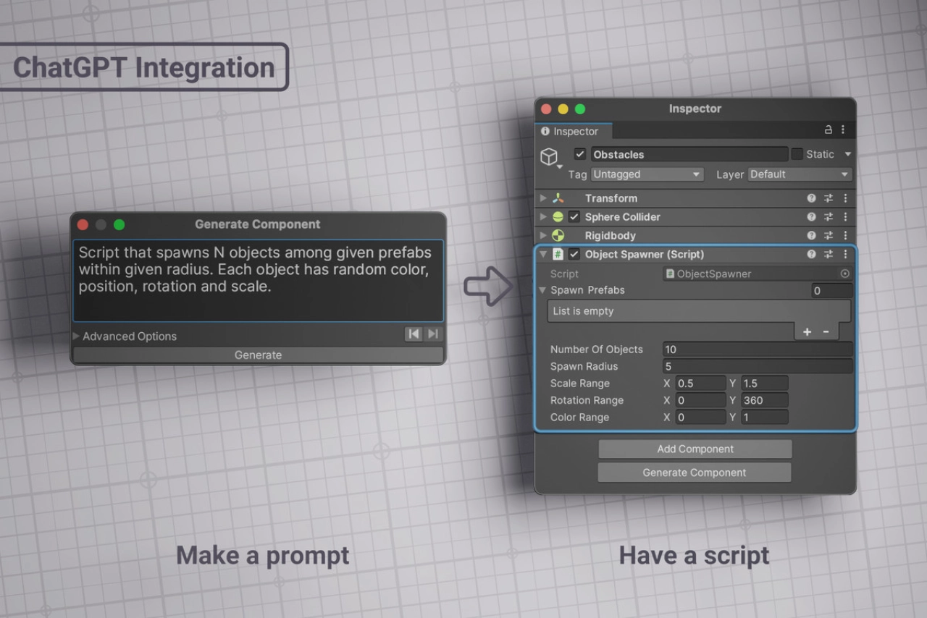Expand Advanced Options in Generate Component
Viewport: 927px width, 618px height.
pos(77,336)
